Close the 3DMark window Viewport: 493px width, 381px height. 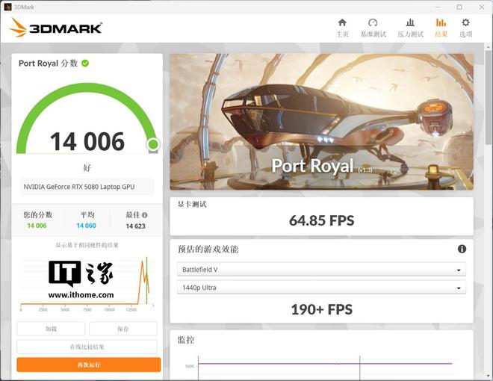point(482,7)
